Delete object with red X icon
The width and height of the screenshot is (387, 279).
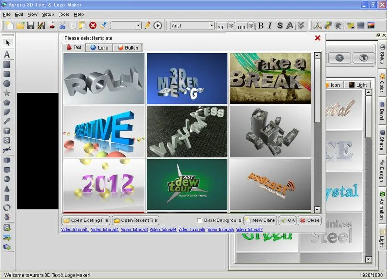93,26
